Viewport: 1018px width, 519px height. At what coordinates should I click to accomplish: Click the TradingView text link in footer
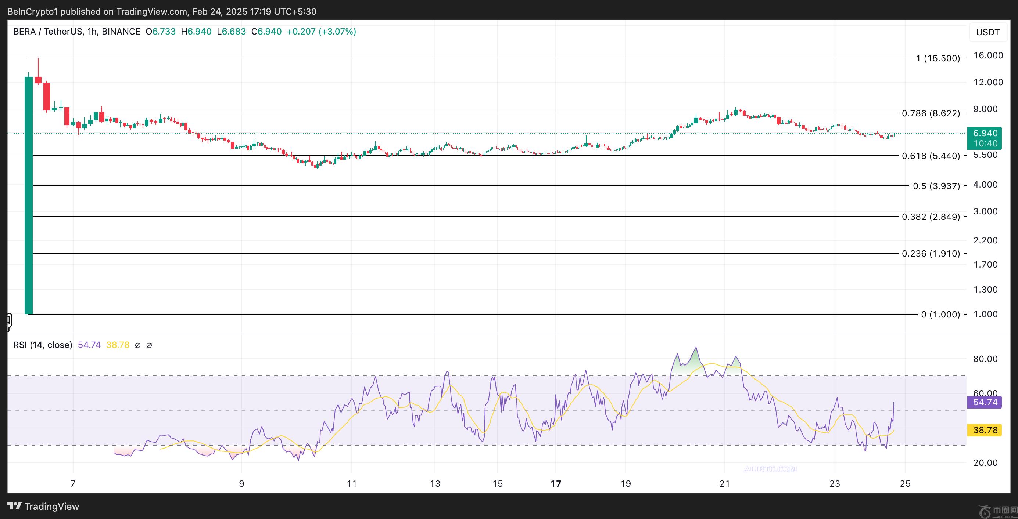(x=52, y=507)
